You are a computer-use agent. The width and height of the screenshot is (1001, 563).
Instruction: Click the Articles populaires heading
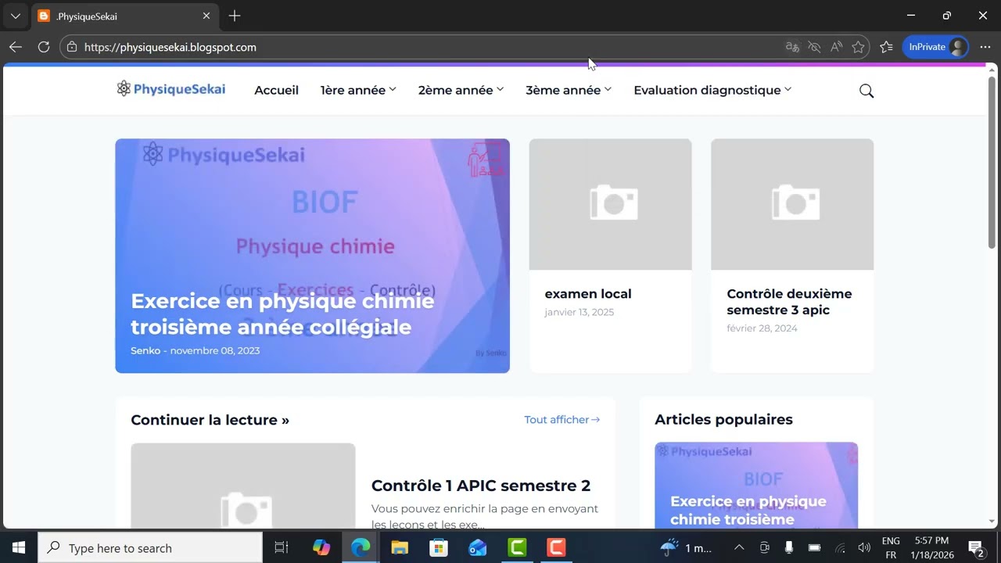tap(723, 420)
